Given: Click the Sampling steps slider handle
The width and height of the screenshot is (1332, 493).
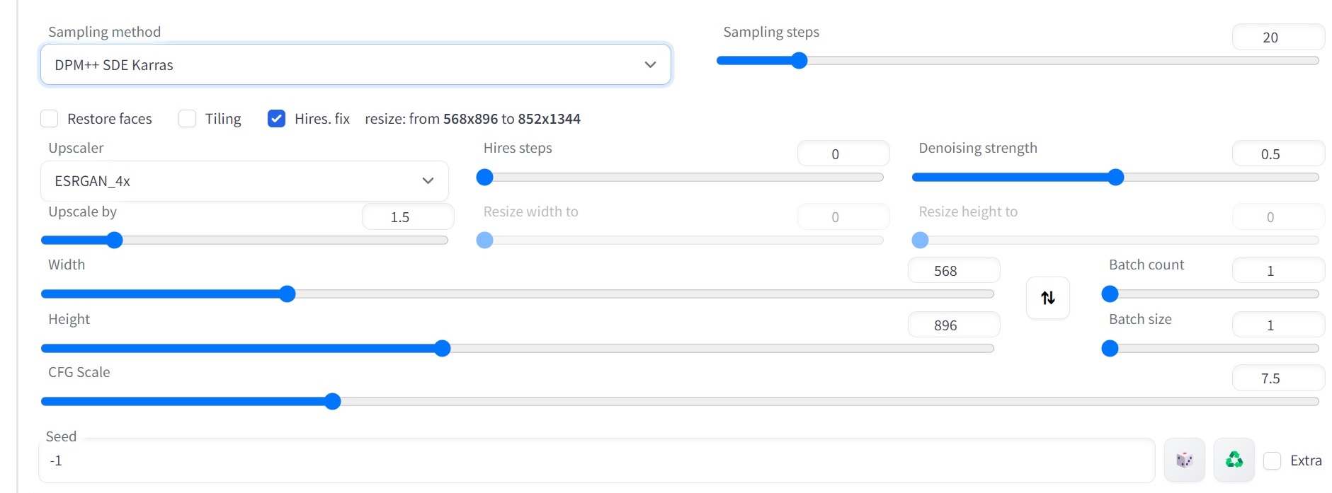Looking at the screenshot, I should coord(799,61).
